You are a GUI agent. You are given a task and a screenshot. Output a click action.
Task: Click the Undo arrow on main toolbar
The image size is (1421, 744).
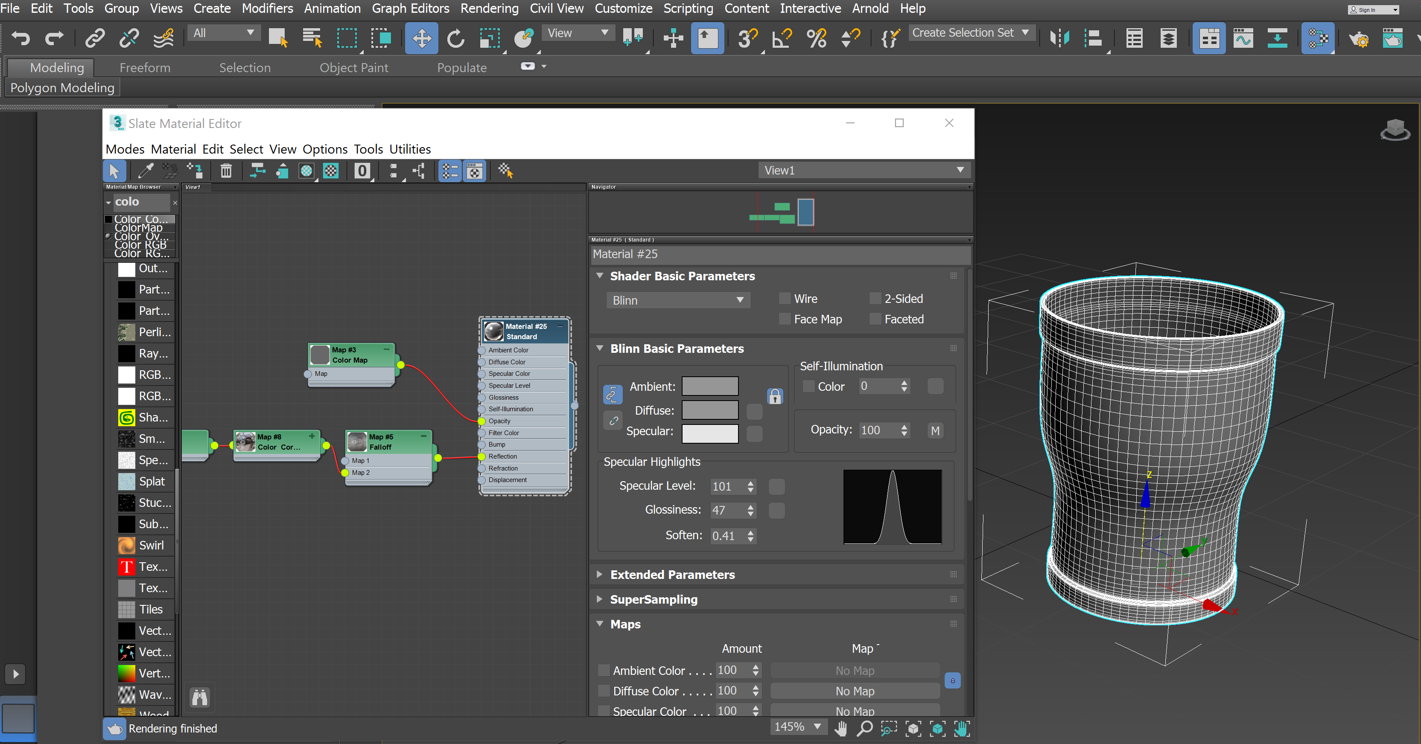20,38
